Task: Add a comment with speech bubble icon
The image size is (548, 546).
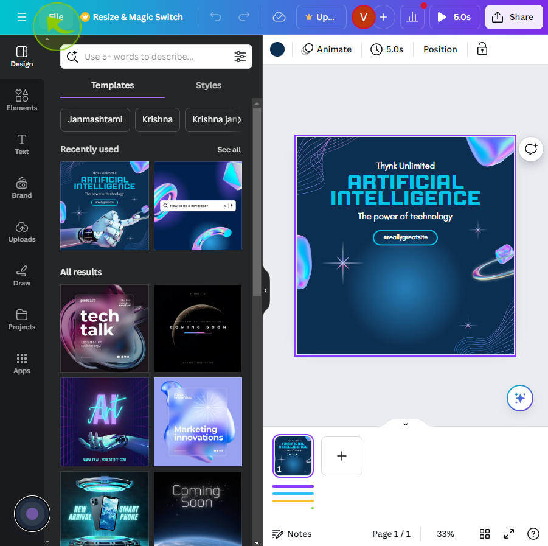Action: click(531, 149)
